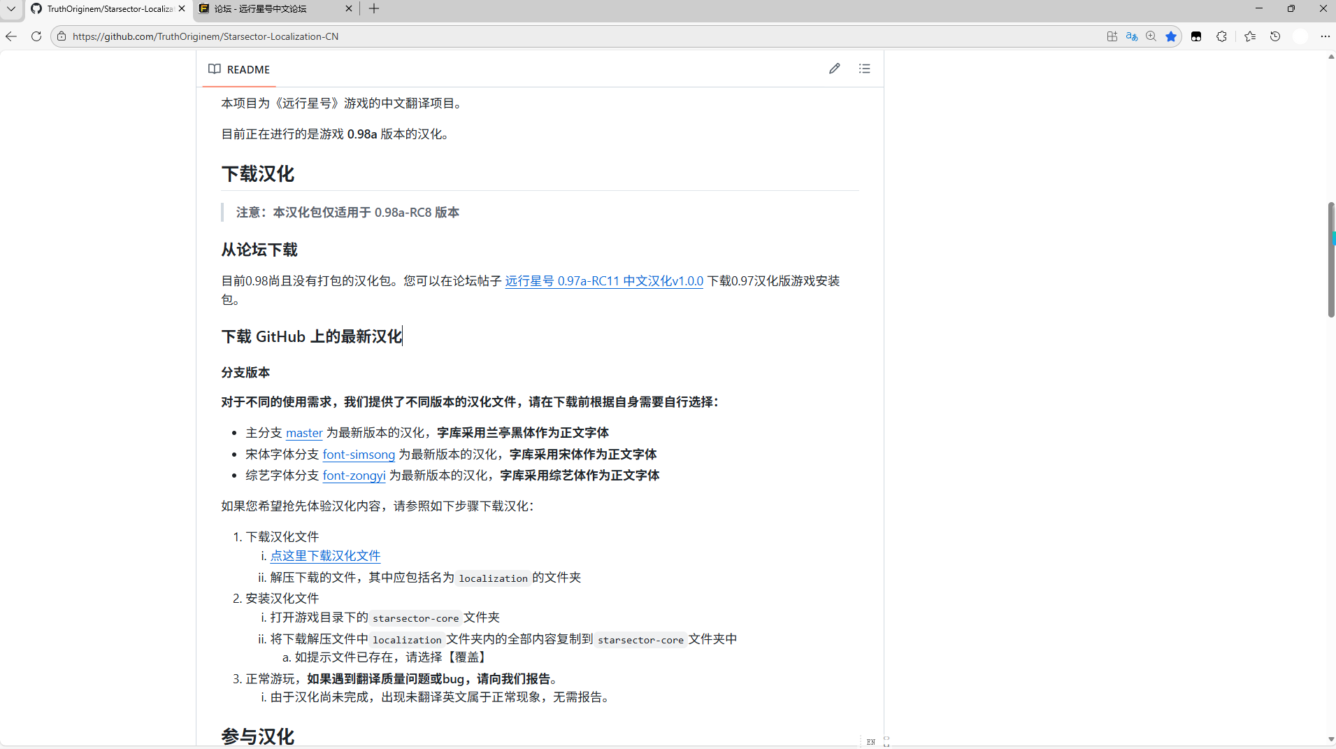Follow the master branch link
Image resolution: width=1336 pixels, height=749 pixels.
click(304, 432)
